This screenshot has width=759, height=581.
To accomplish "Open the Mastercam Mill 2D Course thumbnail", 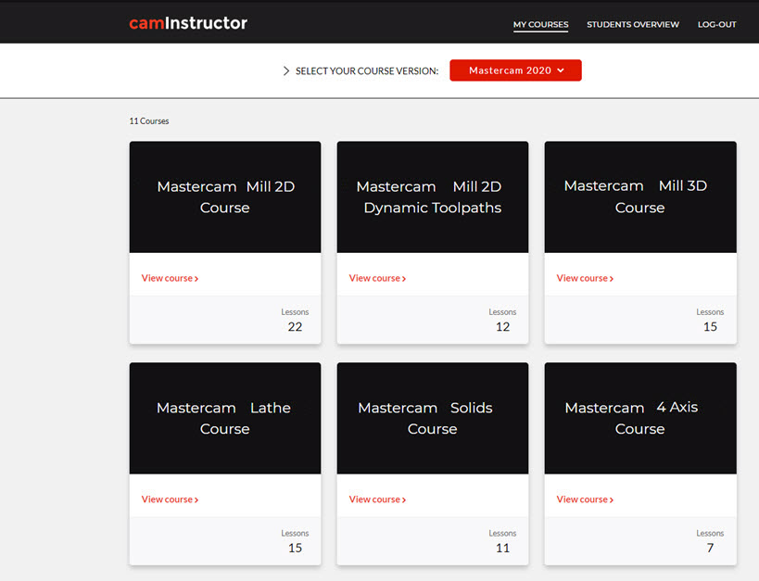I will pos(225,197).
